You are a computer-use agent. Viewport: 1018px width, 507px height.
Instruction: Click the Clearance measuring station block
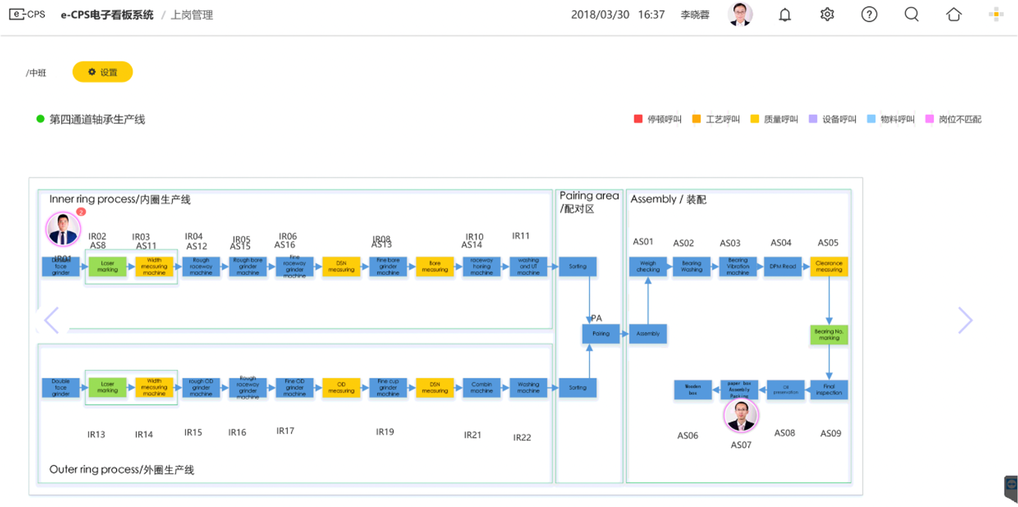829,267
